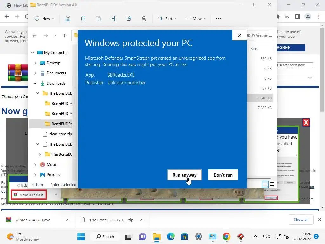
Task: Open options chevron for winrar-x64-611.exe
Action: pyautogui.click(x=68, y=220)
